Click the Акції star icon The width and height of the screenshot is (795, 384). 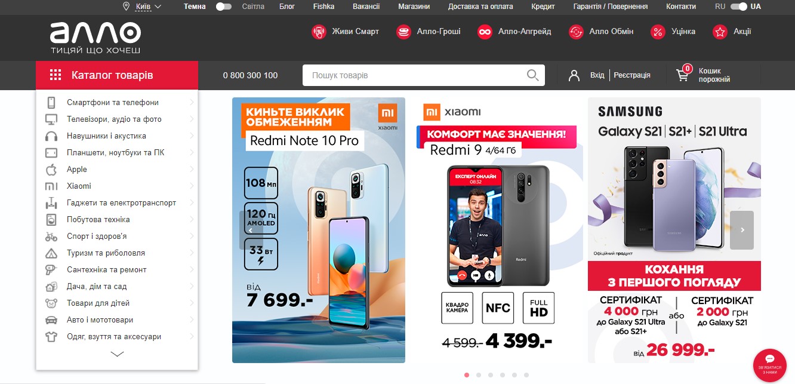720,32
